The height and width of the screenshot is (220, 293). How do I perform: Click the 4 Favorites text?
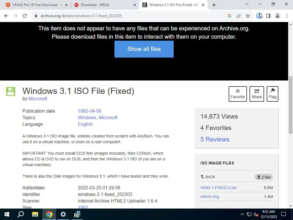coord(216,128)
